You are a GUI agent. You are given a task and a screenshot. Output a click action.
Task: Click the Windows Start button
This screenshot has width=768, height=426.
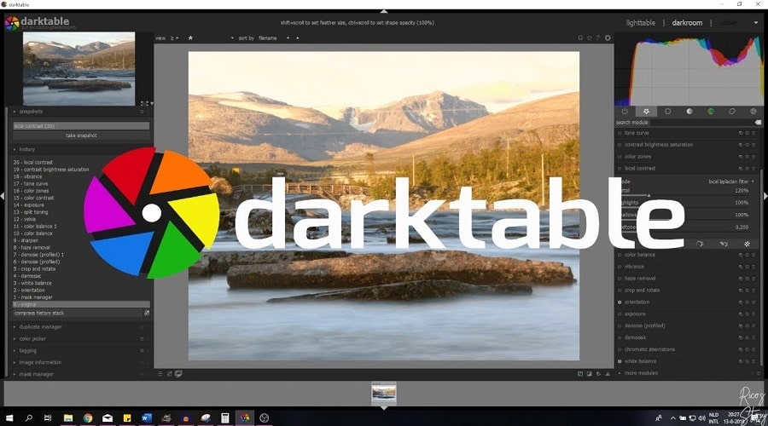[x=9, y=417]
